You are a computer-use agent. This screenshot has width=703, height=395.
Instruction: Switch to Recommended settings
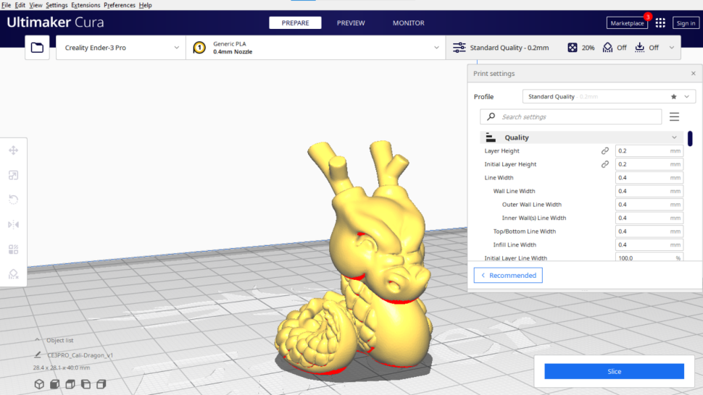508,275
